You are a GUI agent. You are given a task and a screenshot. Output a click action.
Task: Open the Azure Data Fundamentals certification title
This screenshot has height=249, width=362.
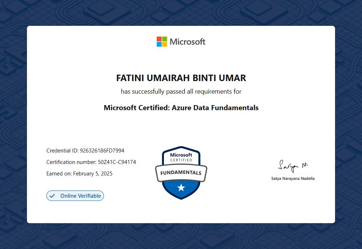point(181,108)
